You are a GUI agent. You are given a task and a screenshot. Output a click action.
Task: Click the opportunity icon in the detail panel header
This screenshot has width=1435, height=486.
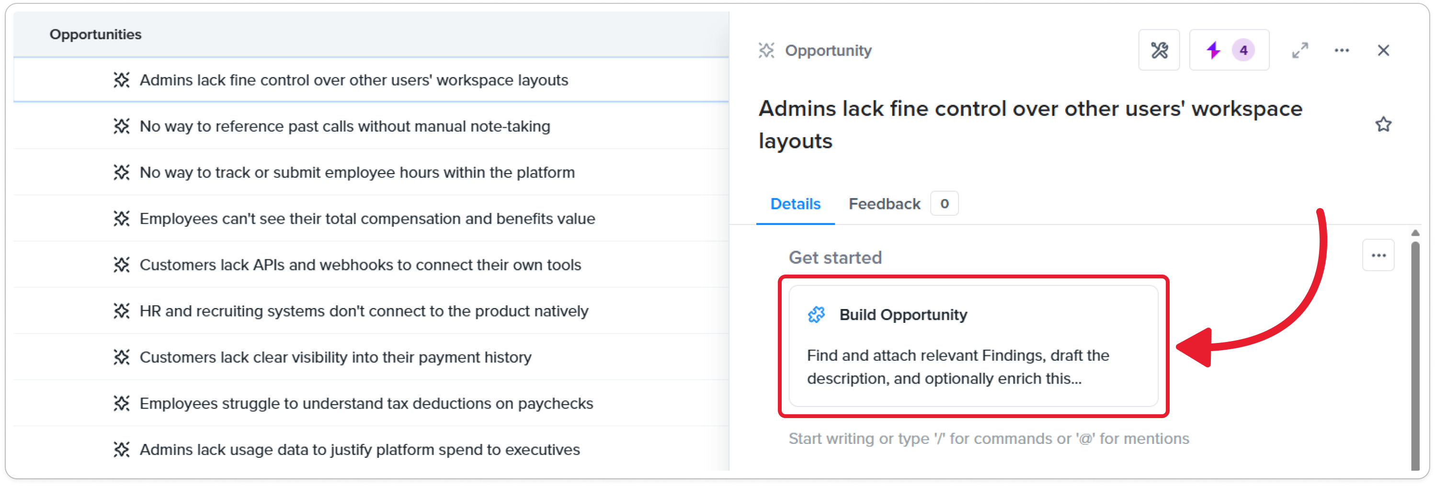(766, 51)
